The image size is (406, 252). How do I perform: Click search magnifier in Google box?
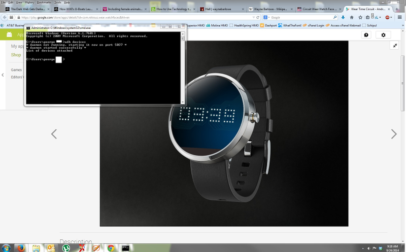pos(335,17)
